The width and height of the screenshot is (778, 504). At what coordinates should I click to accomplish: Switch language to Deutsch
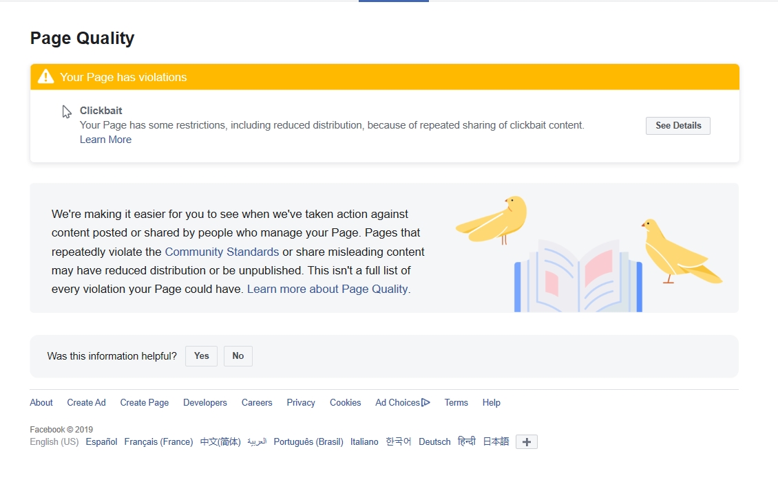[x=434, y=441]
